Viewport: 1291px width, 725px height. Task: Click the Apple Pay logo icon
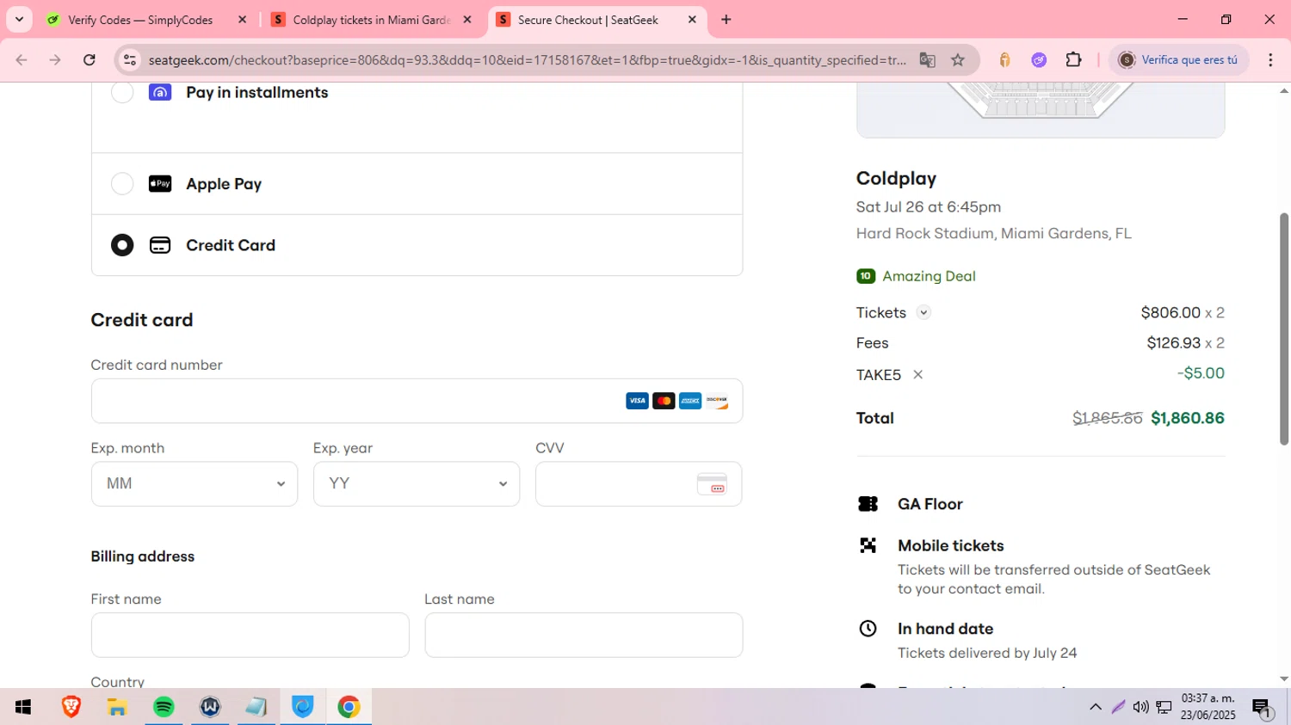point(160,184)
